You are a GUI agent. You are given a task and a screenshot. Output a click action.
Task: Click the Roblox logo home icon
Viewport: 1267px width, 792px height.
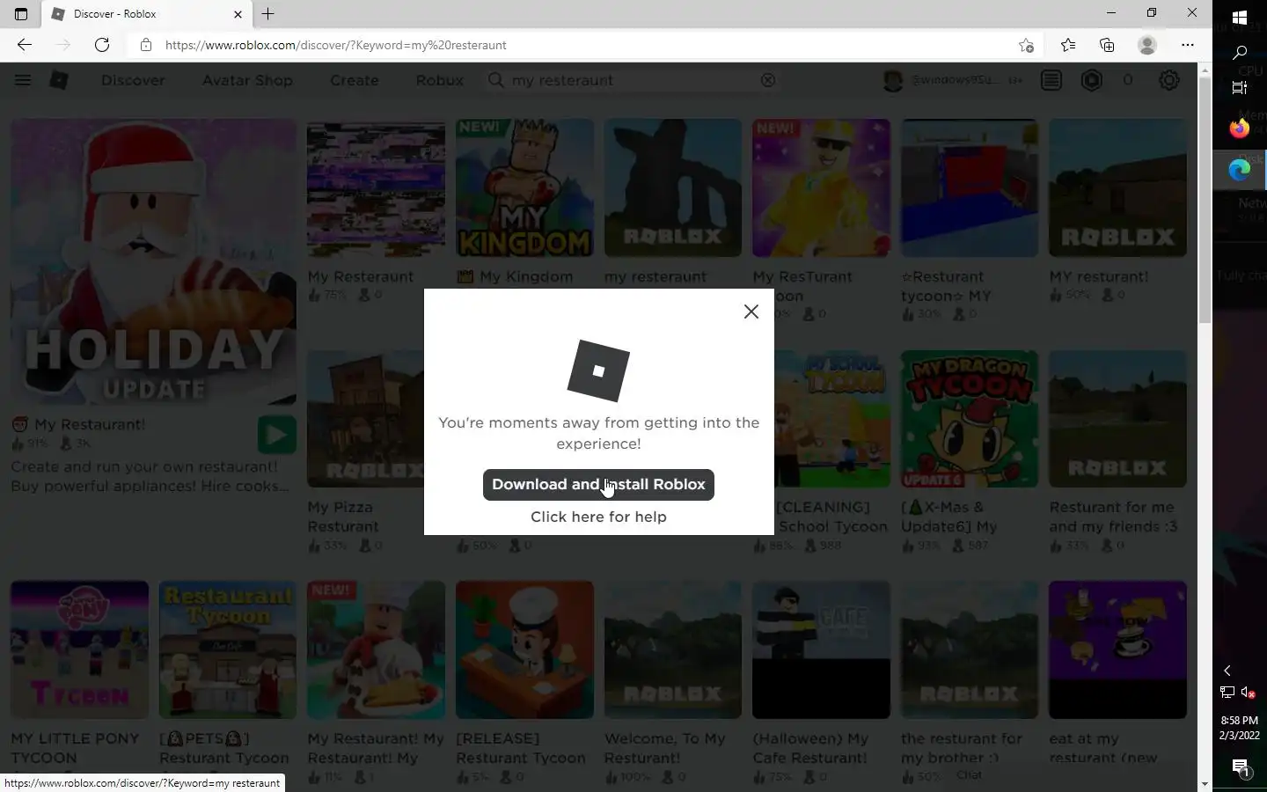point(59,80)
